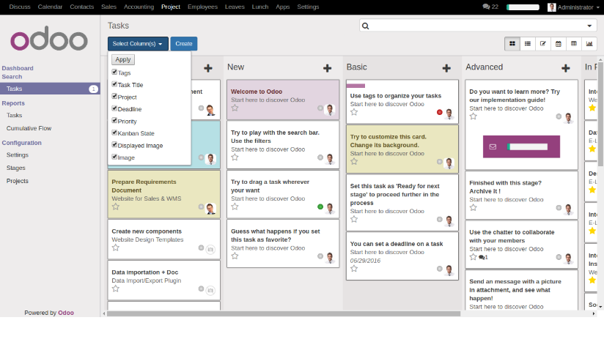Open Administrator user menu
604x342 pixels.
click(573, 7)
